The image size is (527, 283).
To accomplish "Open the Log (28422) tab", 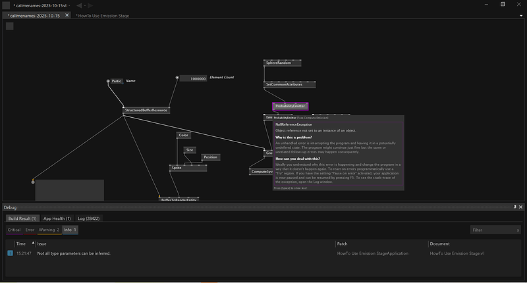I will [89, 218].
